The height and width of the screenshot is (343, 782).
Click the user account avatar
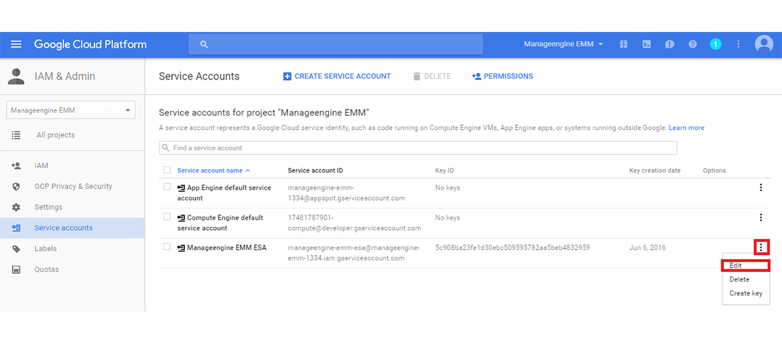pyautogui.click(x=763, y=44)
